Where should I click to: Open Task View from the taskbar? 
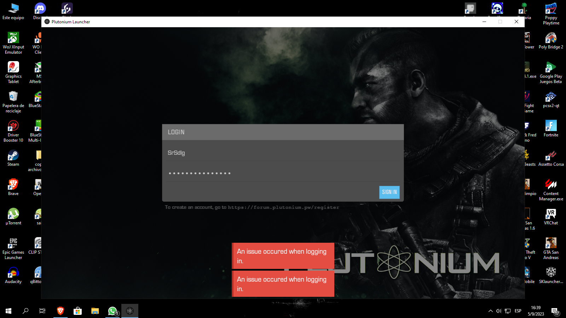(42, 311)
